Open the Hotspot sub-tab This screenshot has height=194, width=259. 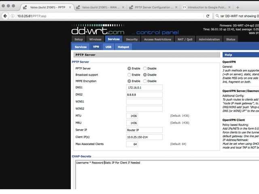[123, 47]
